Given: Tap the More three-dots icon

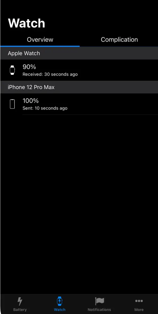Looking at the screenshot, I should click(139, 301).
